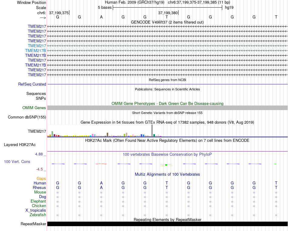Viewport: 288px width, 231px height.
Task: Select the light-blue TMEM217 transcript label
Action: tap(37, 46)
